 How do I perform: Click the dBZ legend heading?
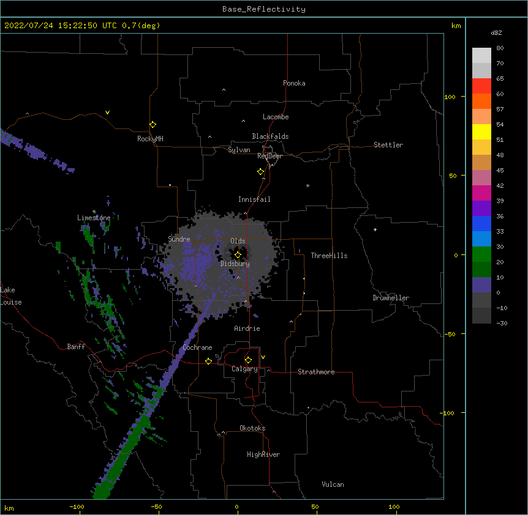coord(496,33)
